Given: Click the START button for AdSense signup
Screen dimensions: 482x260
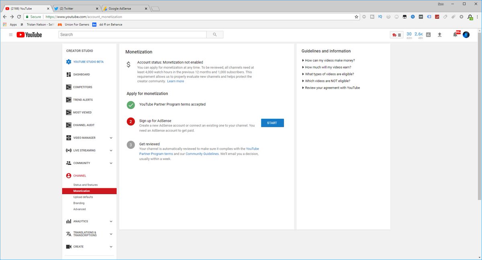Looking at the screenshot, I should tap(272, 123).
